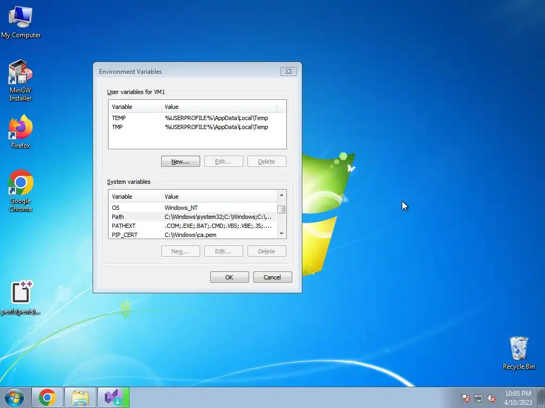Click the system variables scroll down arrow
Screen dimensions: 545x408
coord(282,234)
